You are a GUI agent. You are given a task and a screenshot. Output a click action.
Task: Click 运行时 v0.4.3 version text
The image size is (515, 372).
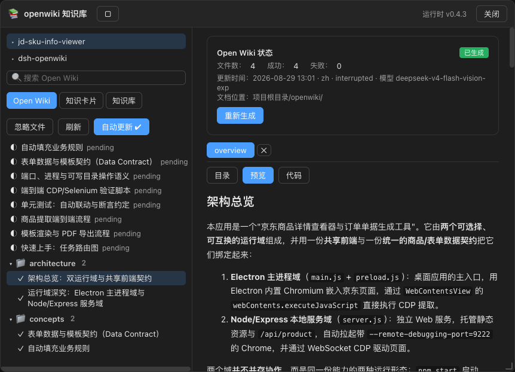click(x=445, y=14)
